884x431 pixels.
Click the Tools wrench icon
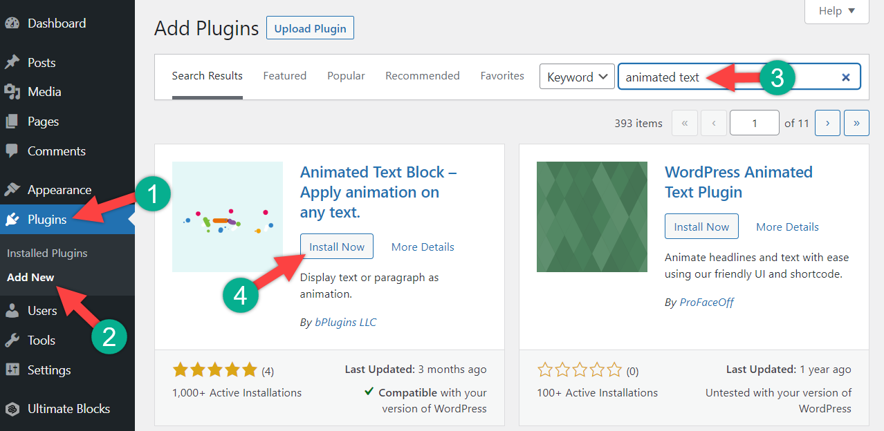[x=12, y=341]
